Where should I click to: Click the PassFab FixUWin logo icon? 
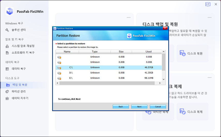click(x=10, y=11)
